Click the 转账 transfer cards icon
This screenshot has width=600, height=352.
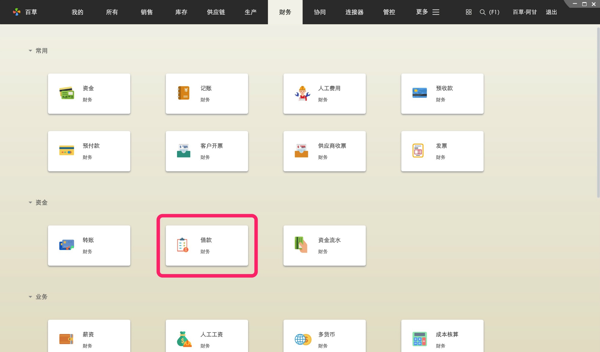coord(67,245)
